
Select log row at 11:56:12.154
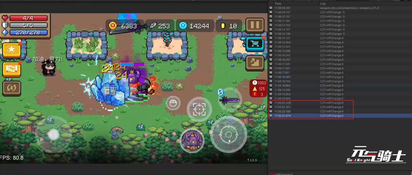pos(341,25)
